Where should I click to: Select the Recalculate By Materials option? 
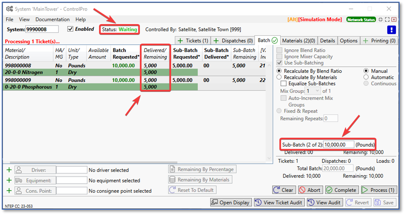[279, 77]
